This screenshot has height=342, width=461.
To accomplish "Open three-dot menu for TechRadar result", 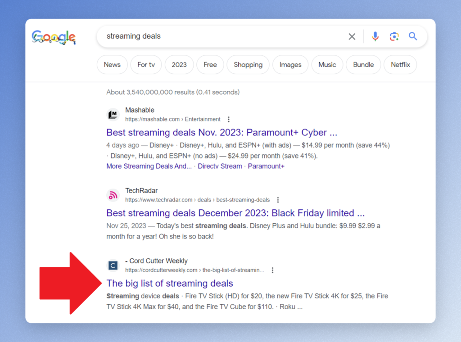I will pos(278,200).
